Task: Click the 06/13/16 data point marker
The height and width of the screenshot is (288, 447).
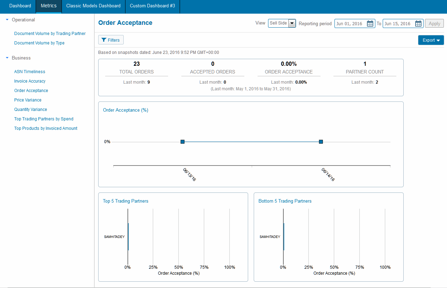Action: point(182,142)
